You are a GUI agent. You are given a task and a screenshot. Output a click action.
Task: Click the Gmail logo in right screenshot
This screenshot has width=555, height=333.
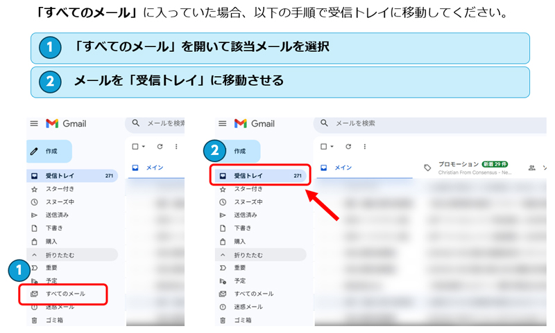pos(254,124)
